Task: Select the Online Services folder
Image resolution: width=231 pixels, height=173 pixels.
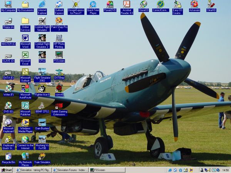Action: (25, 21)
